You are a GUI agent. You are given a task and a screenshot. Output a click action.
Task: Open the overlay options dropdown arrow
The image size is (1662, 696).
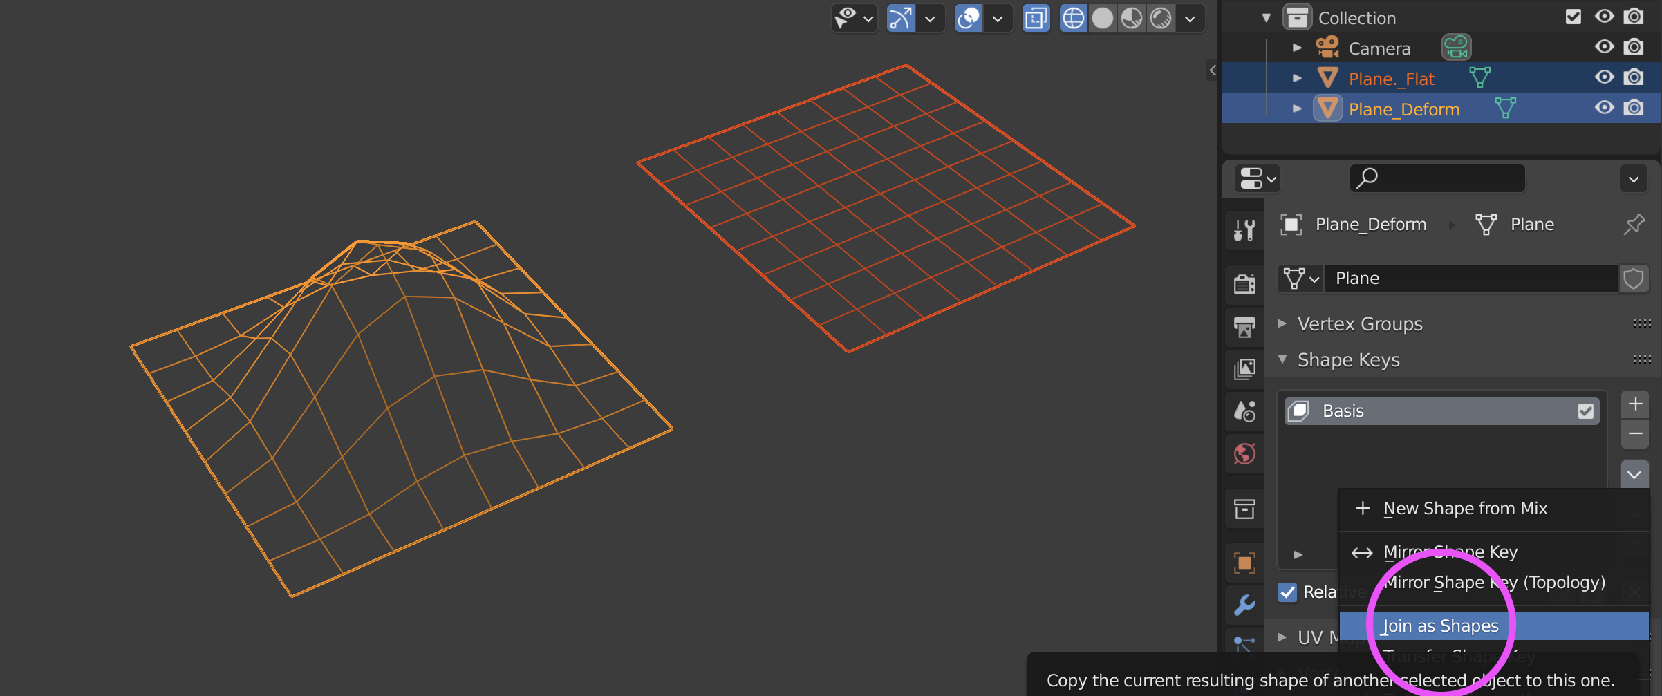pyautogui.click(x=998, y=19)
